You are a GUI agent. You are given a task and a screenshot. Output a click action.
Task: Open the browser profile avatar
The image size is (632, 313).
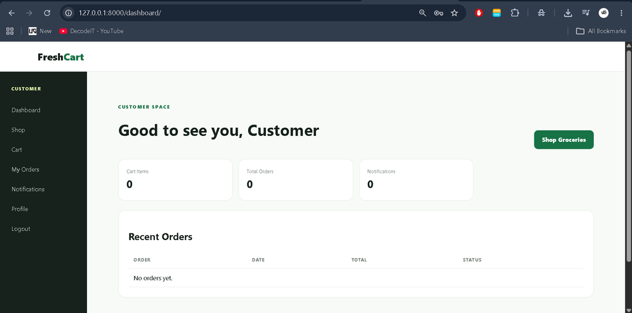click(x=604, y=13)
